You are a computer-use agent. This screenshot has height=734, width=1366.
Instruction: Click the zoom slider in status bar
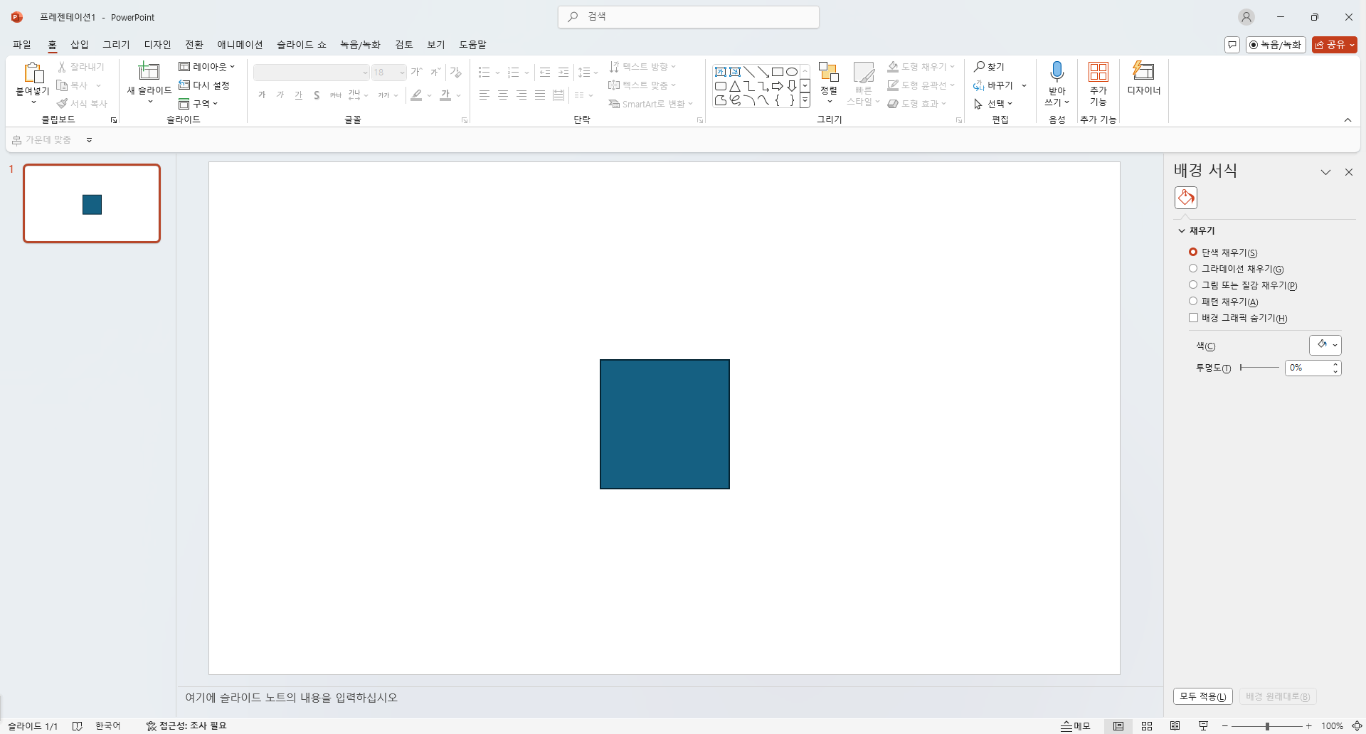tap(1266, 726)
